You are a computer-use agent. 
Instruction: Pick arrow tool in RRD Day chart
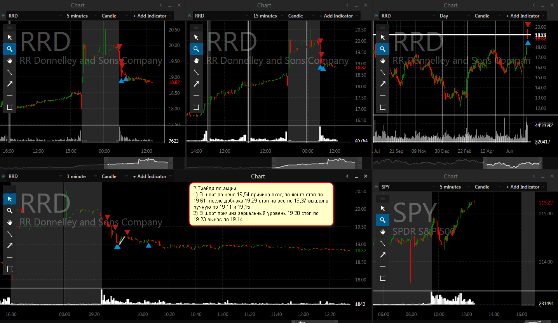(x=383, y=84)
